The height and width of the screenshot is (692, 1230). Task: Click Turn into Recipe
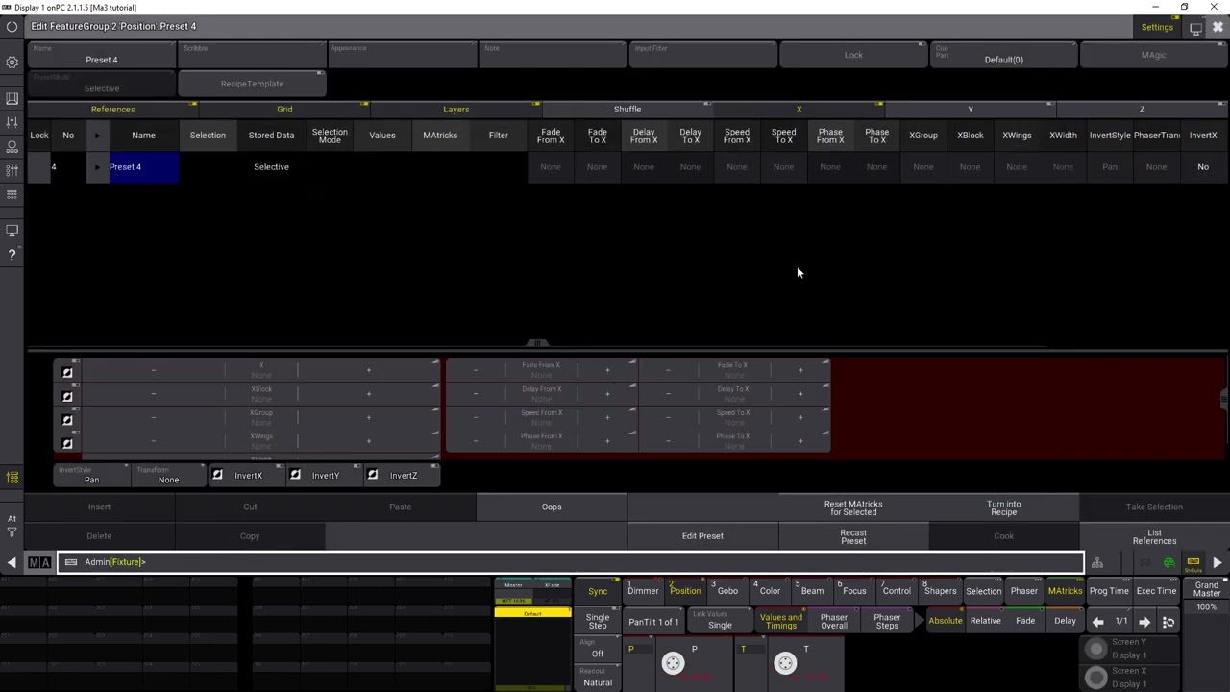1003,507
